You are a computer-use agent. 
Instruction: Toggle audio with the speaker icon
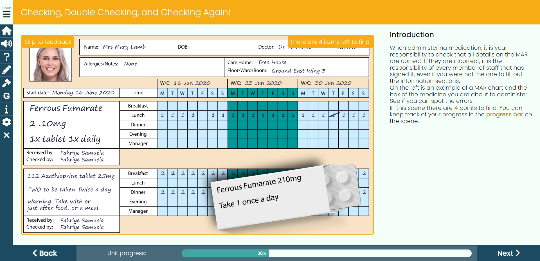6,44
